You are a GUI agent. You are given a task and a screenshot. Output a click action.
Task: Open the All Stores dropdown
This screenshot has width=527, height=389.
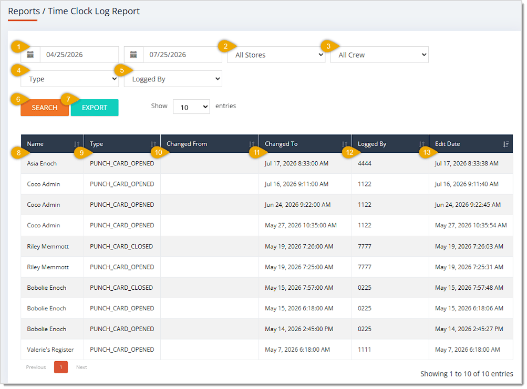pyautogui.click(x=276, y=55)
